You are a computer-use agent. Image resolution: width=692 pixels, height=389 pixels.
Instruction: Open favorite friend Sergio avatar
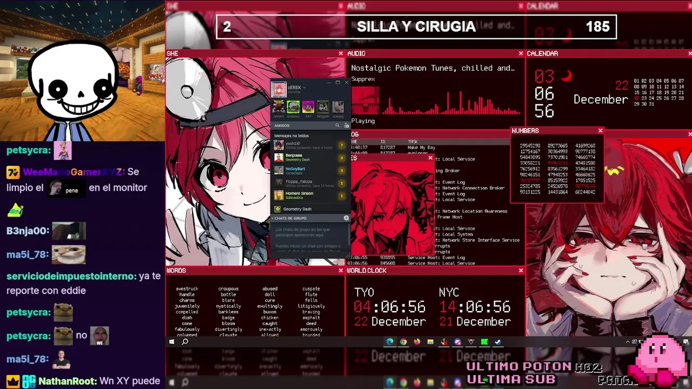coord(323,106)
